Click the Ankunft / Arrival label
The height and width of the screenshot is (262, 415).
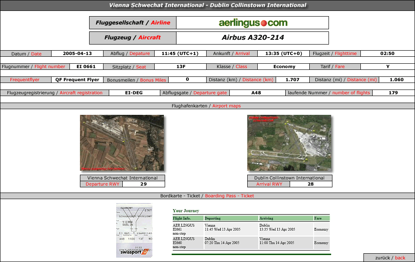coord(232,53)
